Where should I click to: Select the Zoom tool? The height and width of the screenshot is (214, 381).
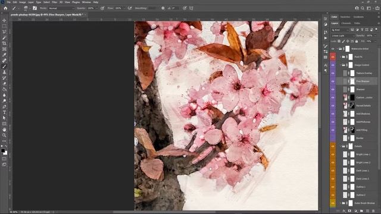[4, 136]
